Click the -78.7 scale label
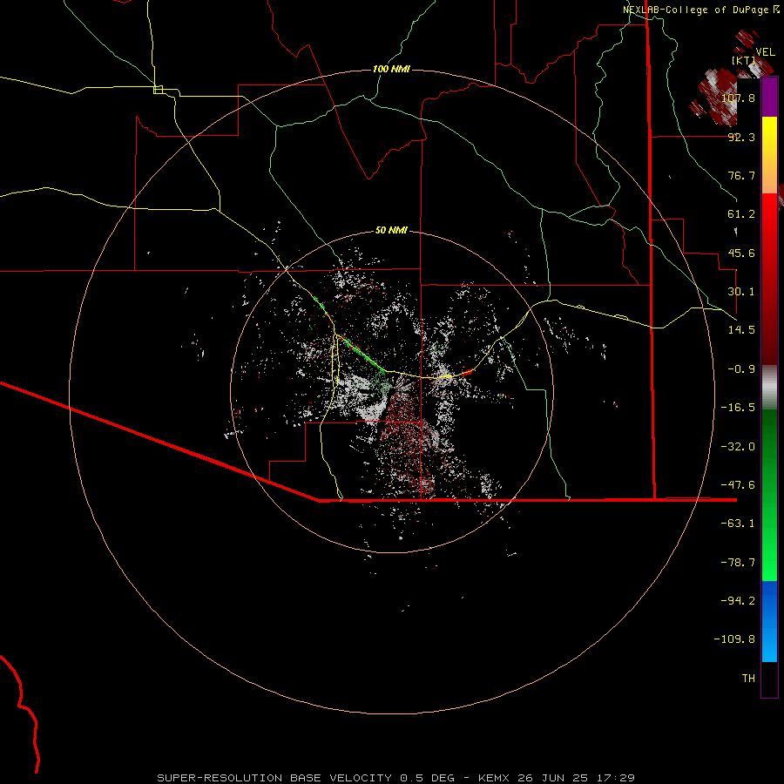The height and width of the screenshot is (784, 784). [738, 563]
